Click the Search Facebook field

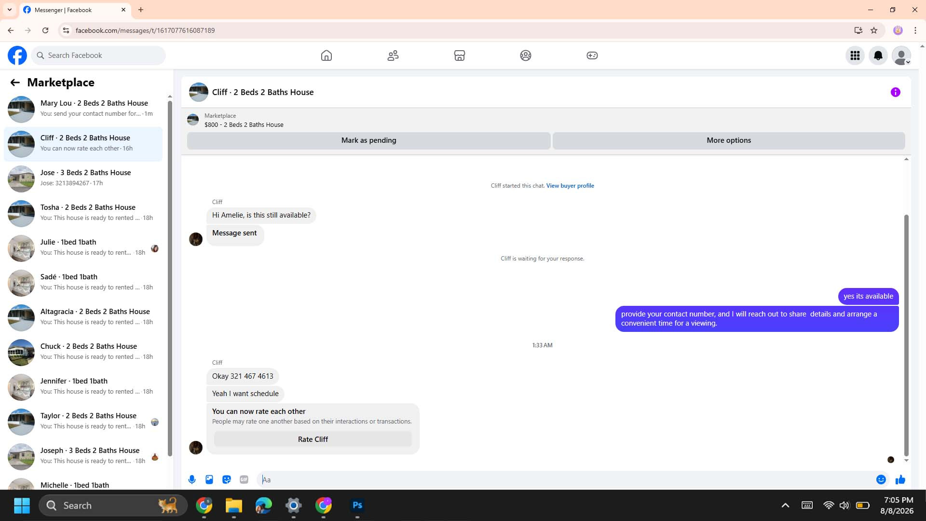(x=99, y=55)
